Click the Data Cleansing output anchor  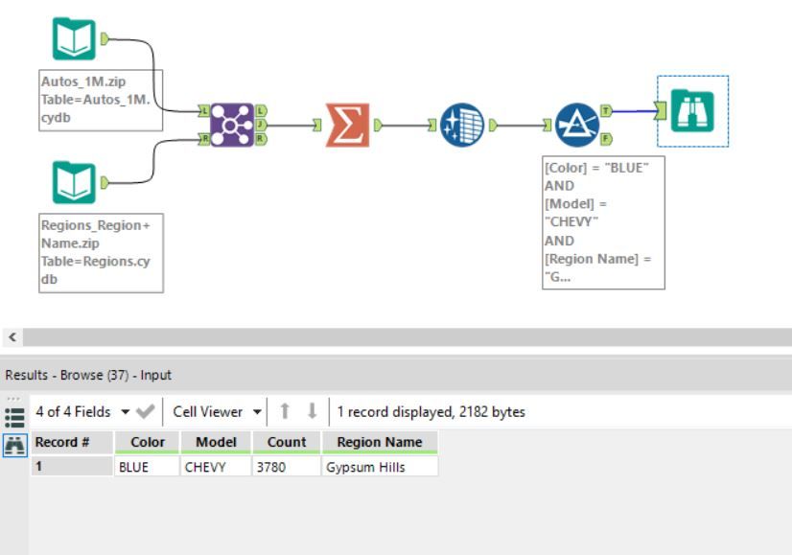pyautogui.click(x=493, y=125)
